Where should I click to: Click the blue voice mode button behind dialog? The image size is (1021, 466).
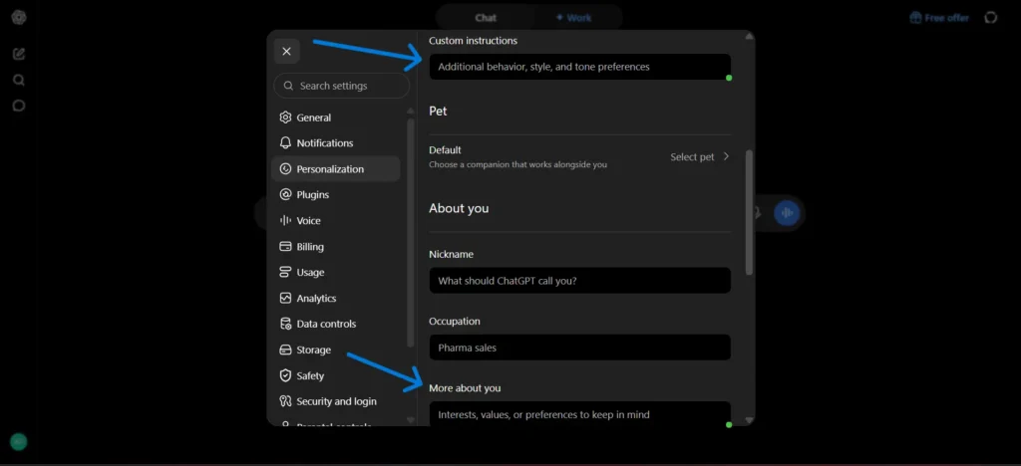[x=787, y=212]
